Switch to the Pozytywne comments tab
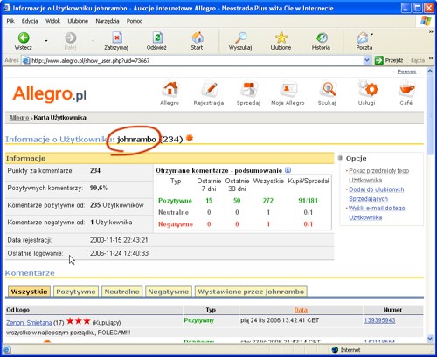The image size is (437, 357). 76,292
